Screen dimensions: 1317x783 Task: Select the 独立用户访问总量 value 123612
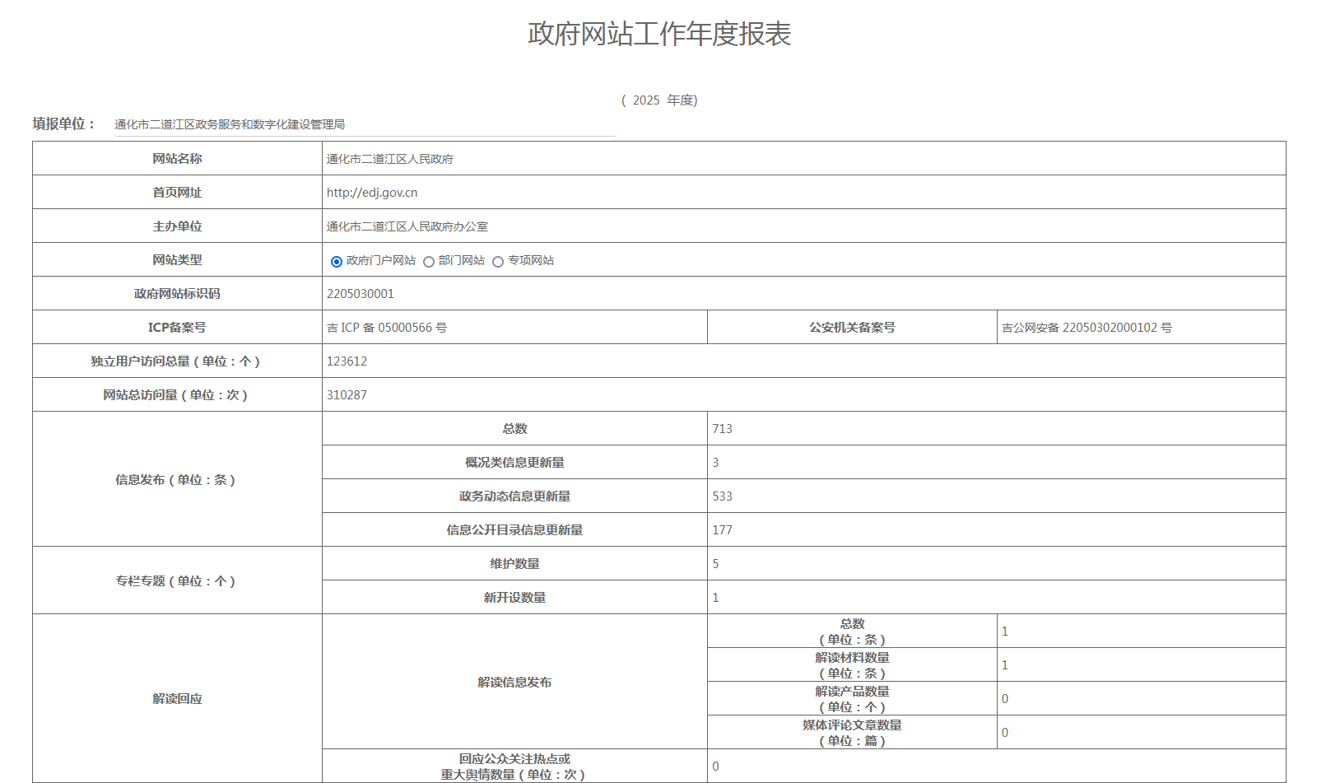[x=347, y=361]
